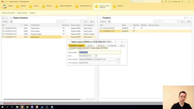Click Выполнено button in the dialog
The height and width of the screenshot is (109, 194).
tap(101, 45)
